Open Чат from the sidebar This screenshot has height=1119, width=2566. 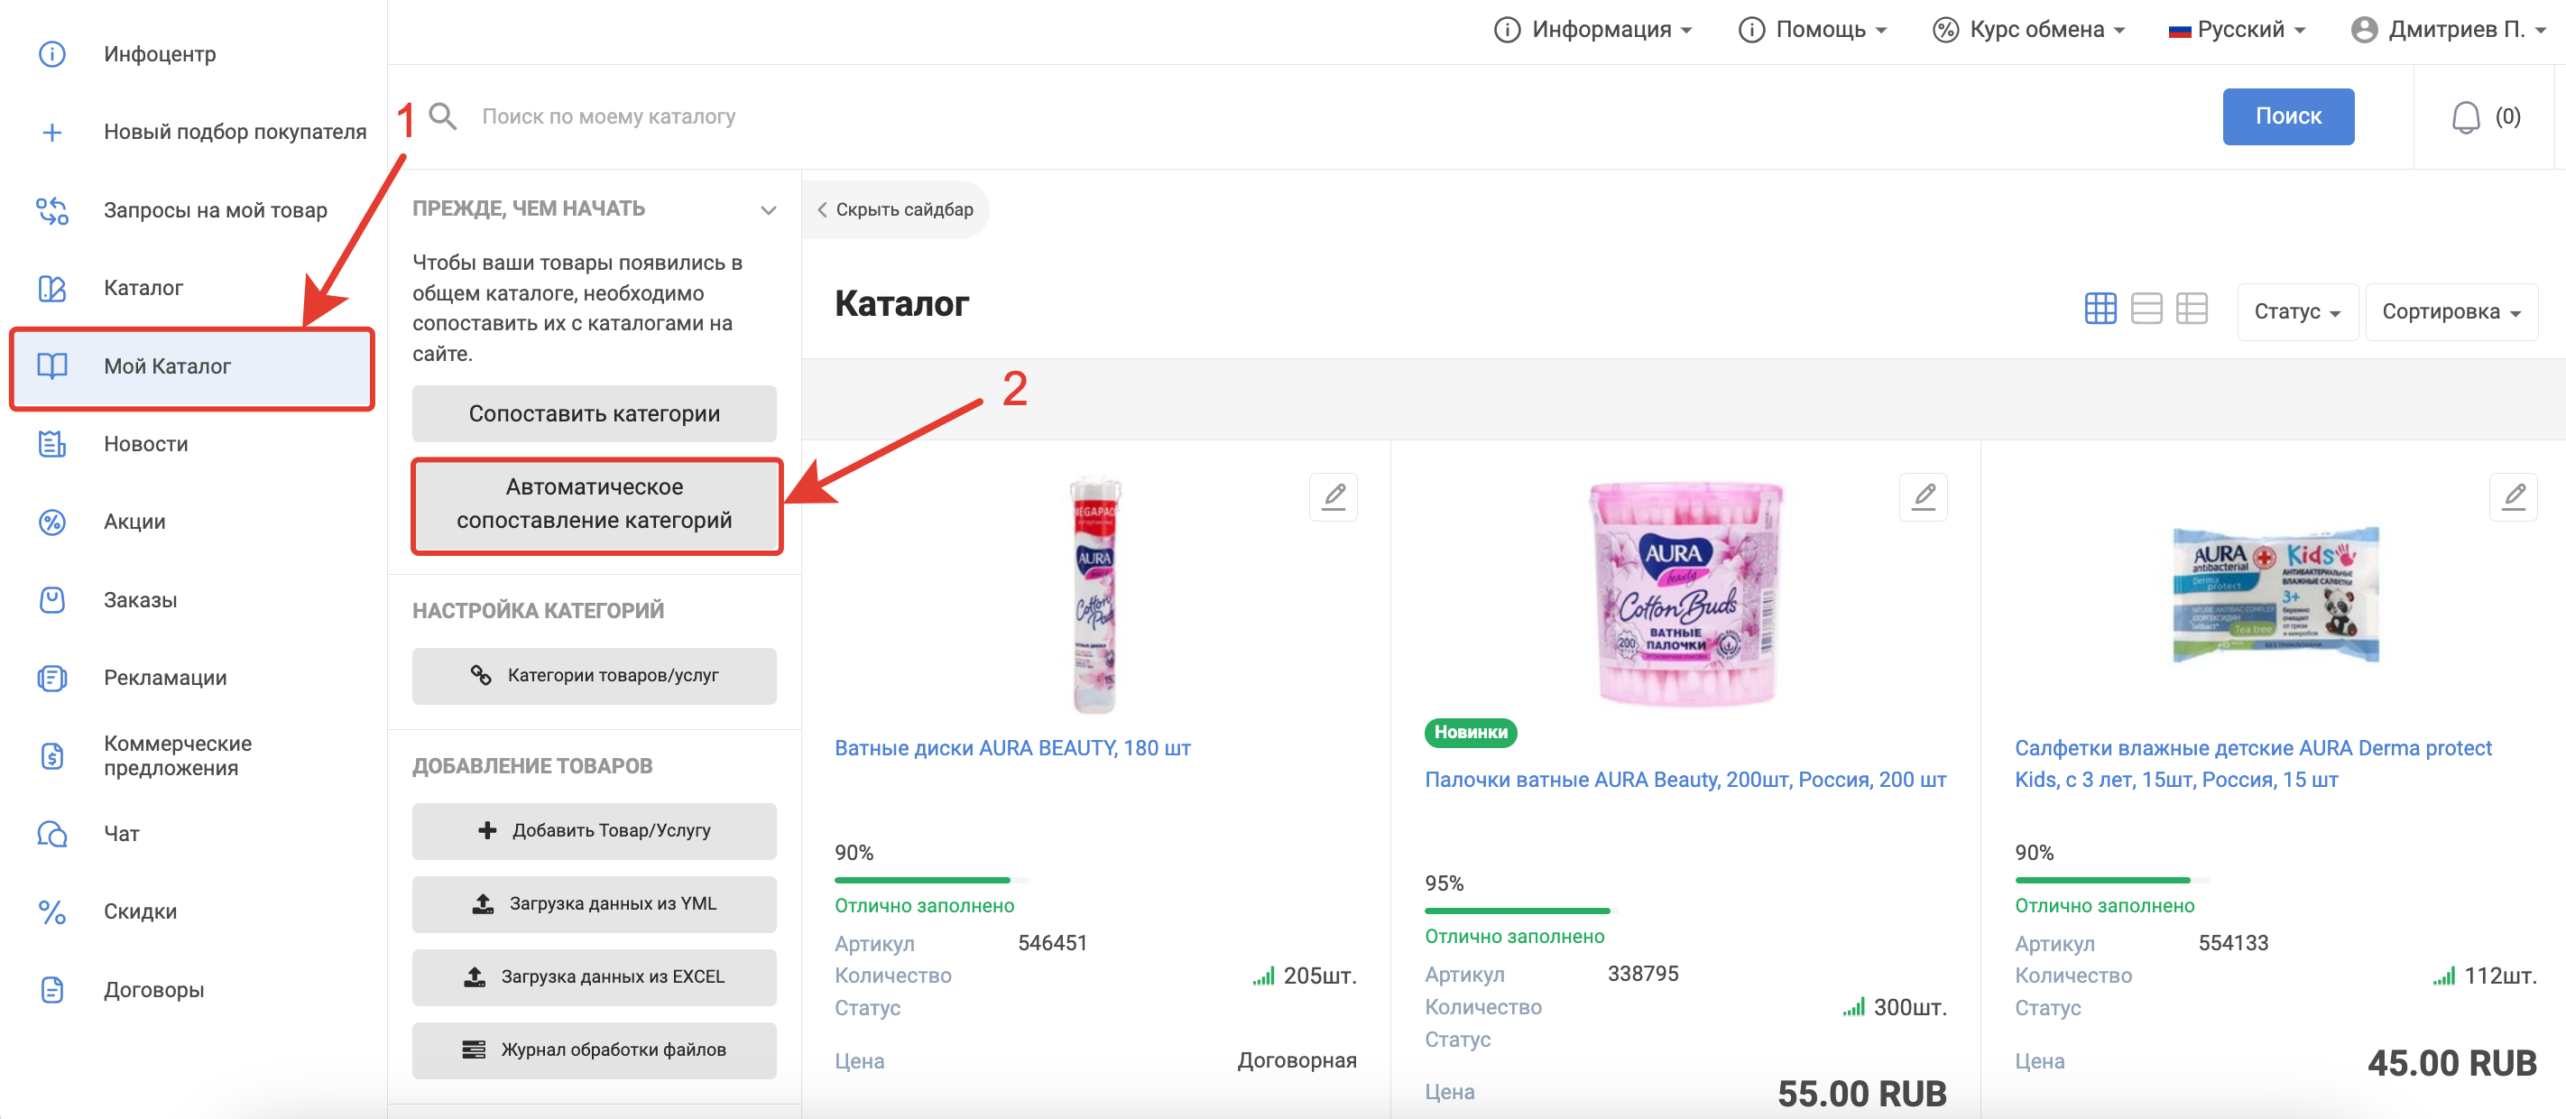pos(122,833)
